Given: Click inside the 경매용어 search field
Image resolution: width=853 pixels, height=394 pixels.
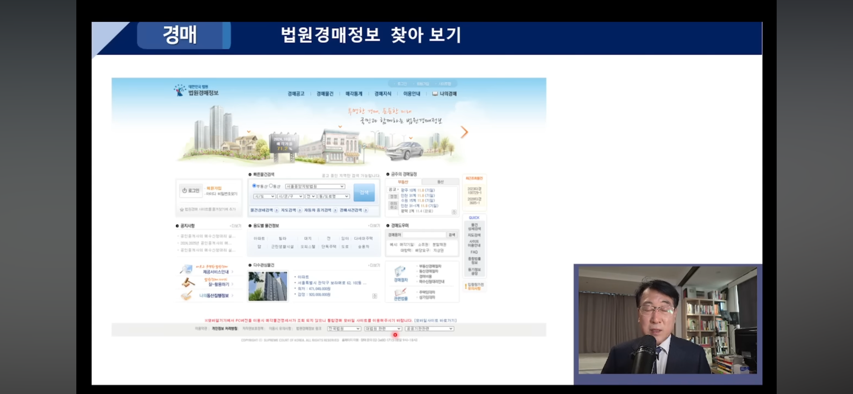Looking at the screenshot, I should (x=424, y=235).
